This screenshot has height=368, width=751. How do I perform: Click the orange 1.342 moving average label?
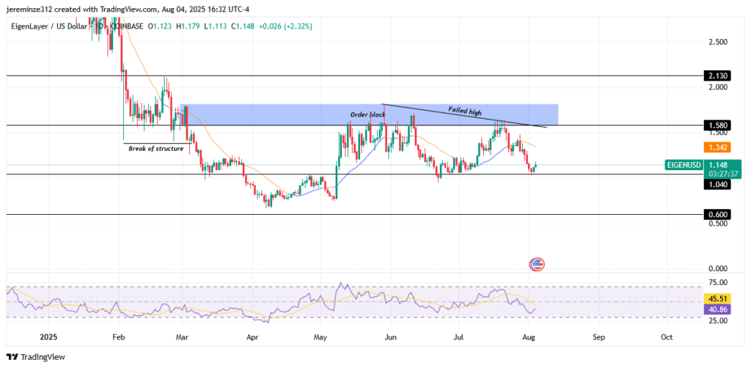(717, 147)
